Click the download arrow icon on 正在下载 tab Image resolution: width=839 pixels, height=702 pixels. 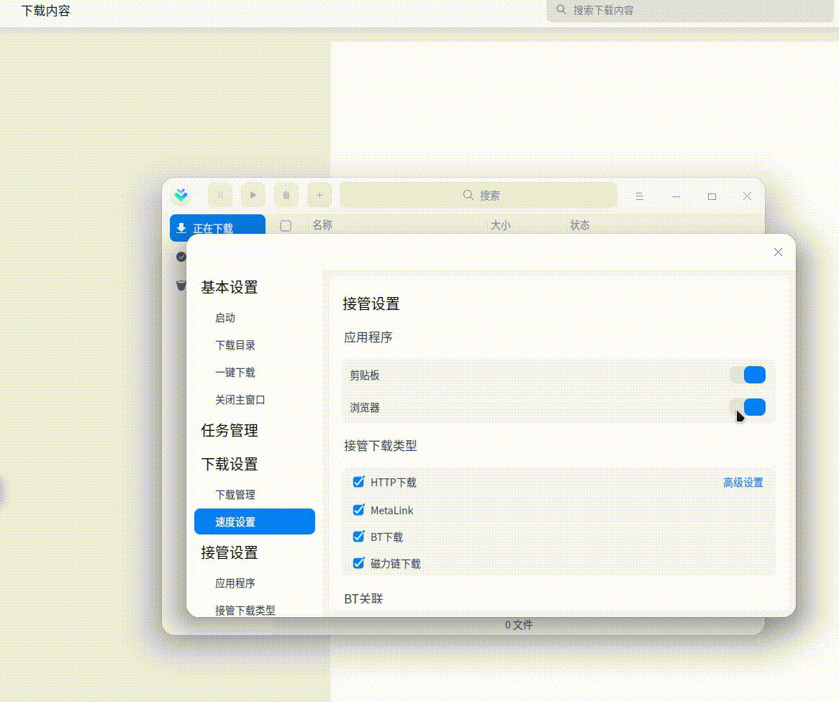181,228
